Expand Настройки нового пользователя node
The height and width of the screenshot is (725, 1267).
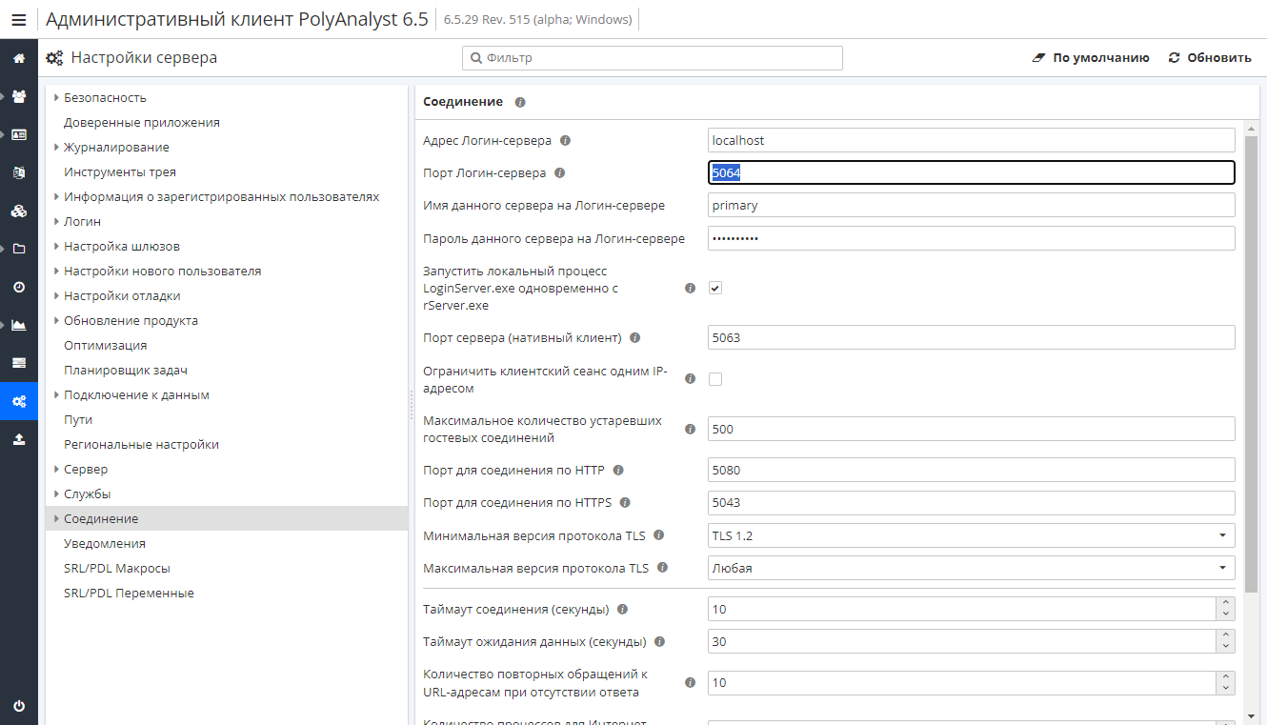[56, 271]
